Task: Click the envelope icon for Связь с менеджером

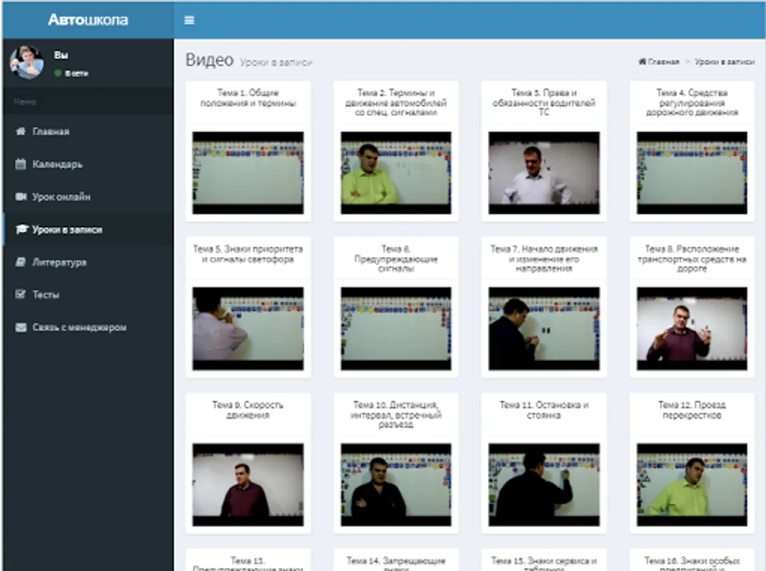Action: click(x=21, y=328)
